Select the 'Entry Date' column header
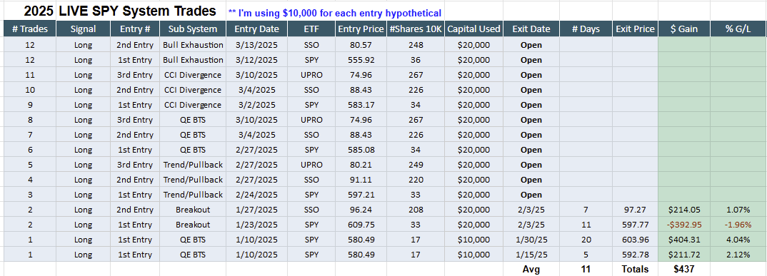 tap(257, 29)
